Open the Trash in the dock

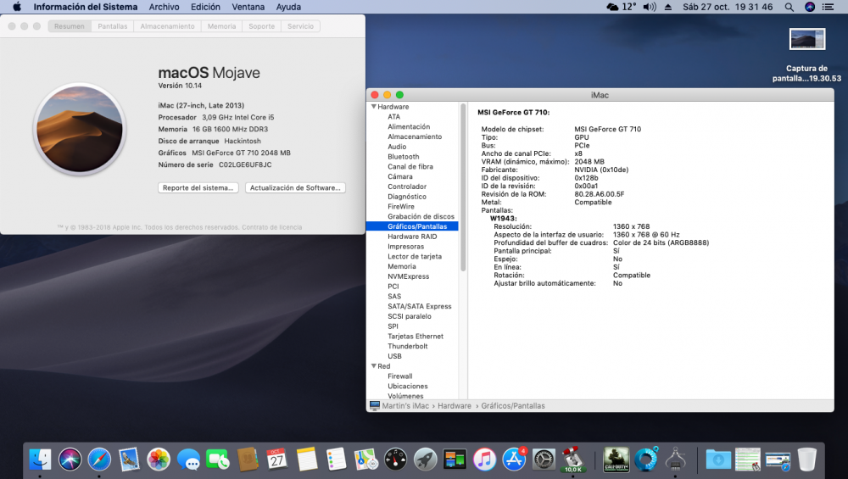click(807, 460)
